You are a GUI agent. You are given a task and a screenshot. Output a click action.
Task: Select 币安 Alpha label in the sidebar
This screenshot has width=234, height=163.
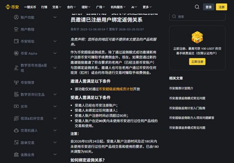pyautogui.click(x=29, y=53)
